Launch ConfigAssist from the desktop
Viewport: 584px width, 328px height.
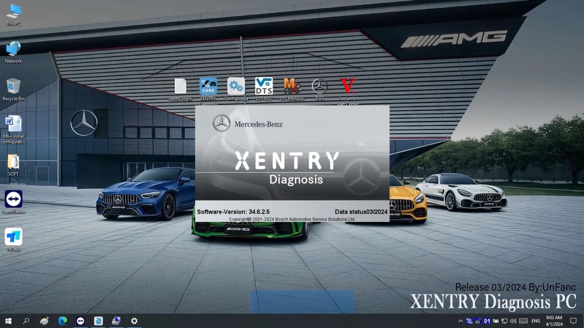[x=236, y=90]
